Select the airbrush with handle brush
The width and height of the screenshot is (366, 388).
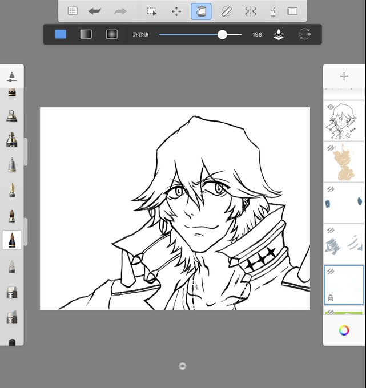11,116
